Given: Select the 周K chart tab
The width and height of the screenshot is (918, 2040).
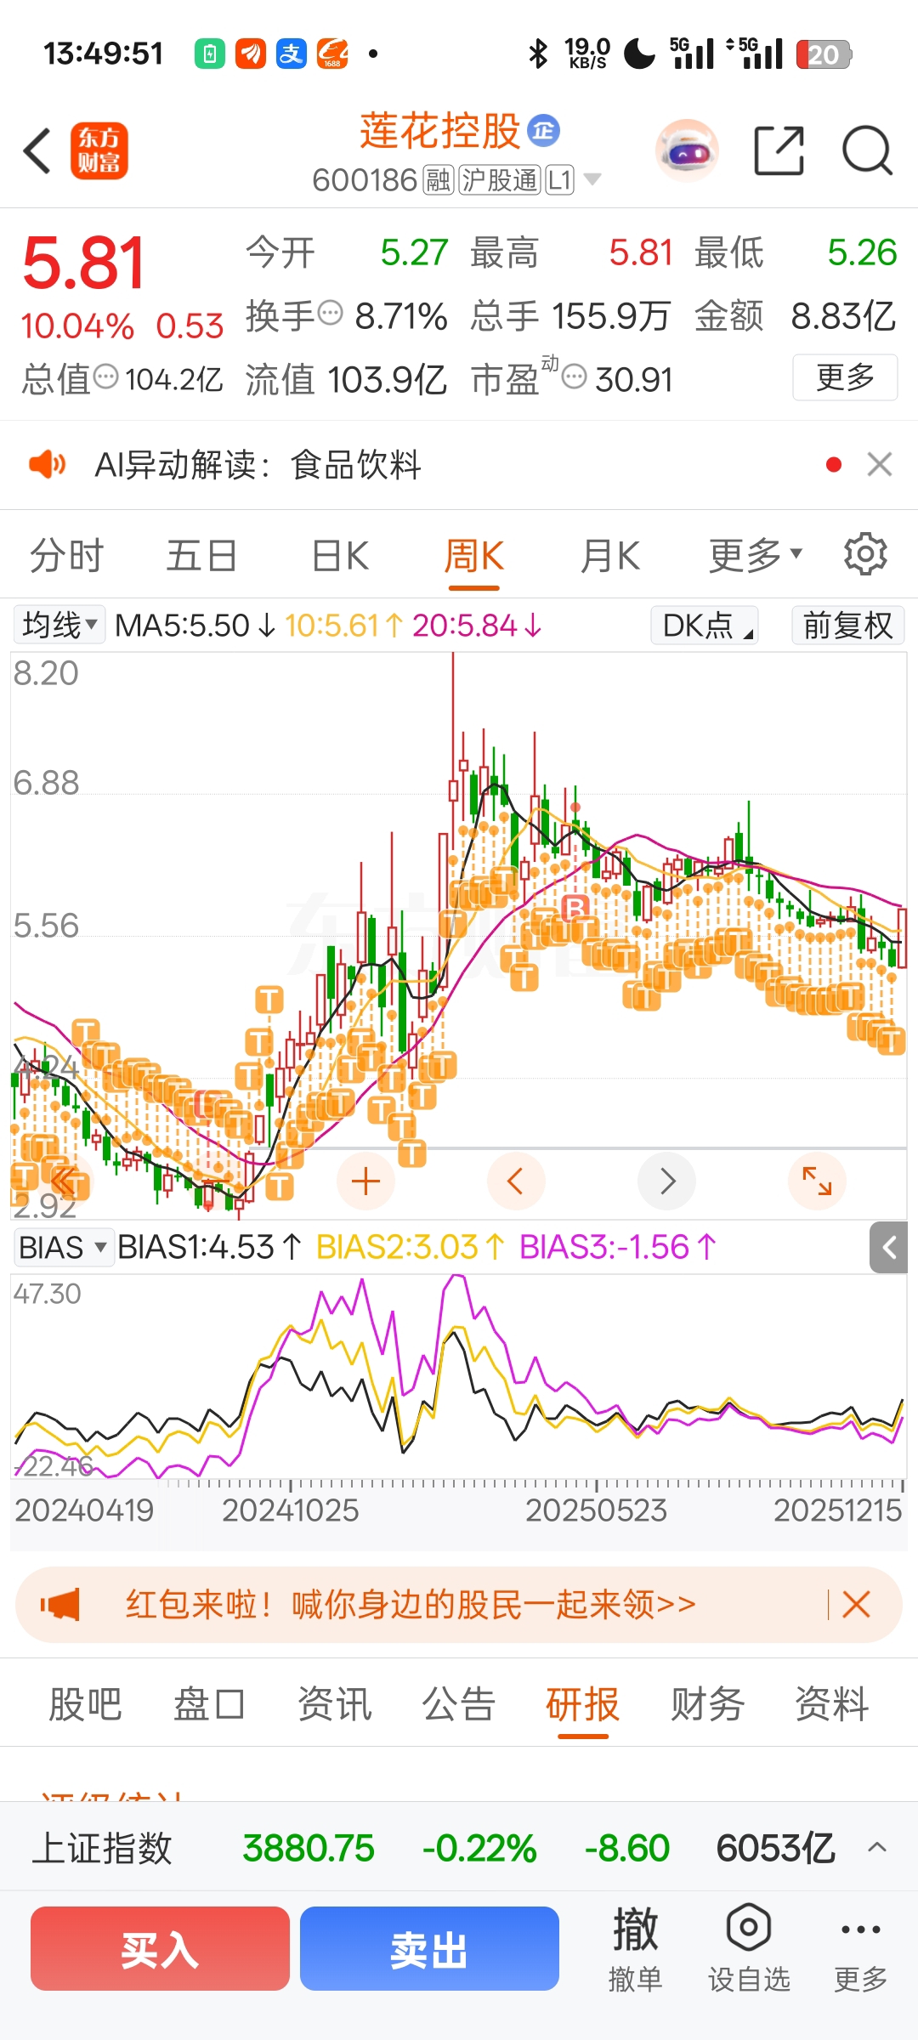Looking at the screenshot, I should (474, 556).
